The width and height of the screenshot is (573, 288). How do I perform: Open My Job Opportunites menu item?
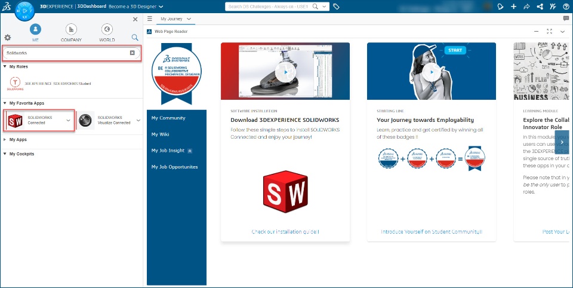[x=175, y=167]
